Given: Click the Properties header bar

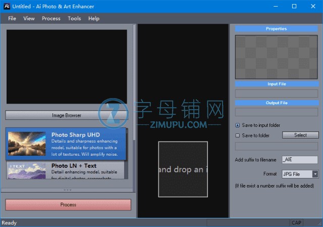Looking at the screenshot, I should click(x=277, y=29).
